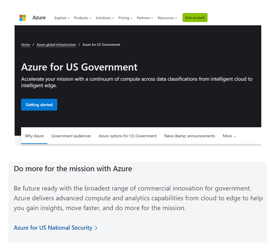Open the Solutions dropdown menu
The height and width of the screenshot is (247, 278).
105,18
